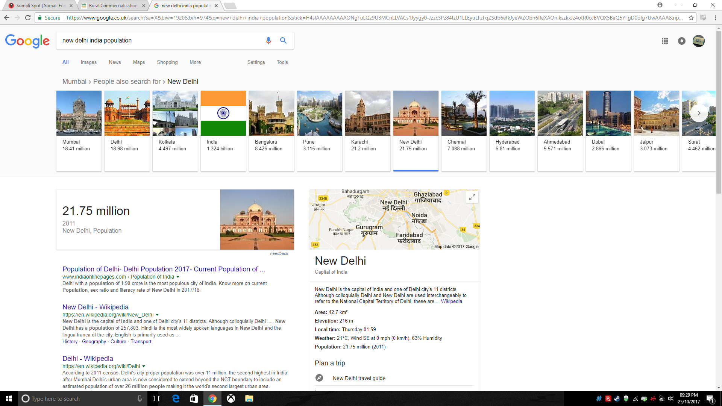Open File Explorer from the taskbar
The width and height of the screenshot is (722, 406).
point(249,398)
